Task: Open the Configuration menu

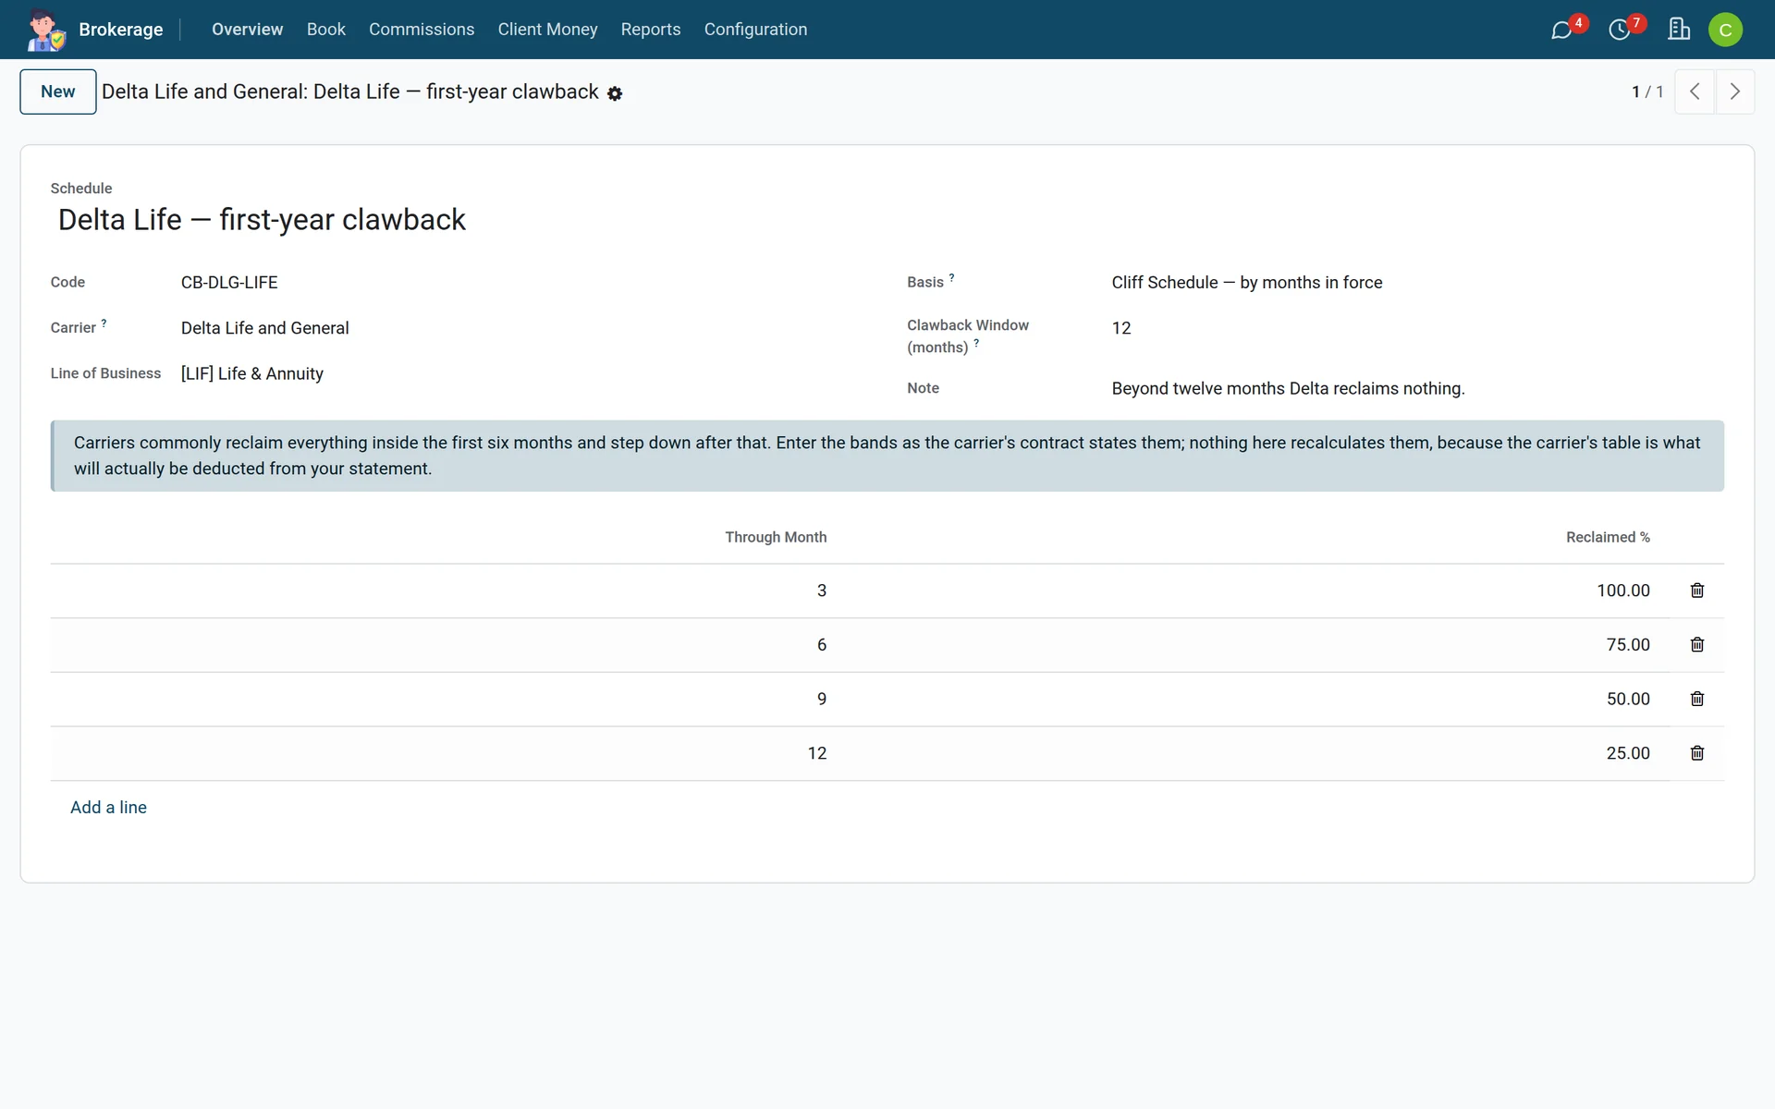Action: click(x=755, y=30)
